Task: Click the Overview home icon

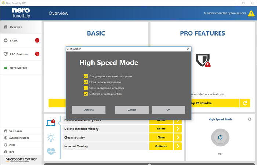Action: (x=6, y=27)
